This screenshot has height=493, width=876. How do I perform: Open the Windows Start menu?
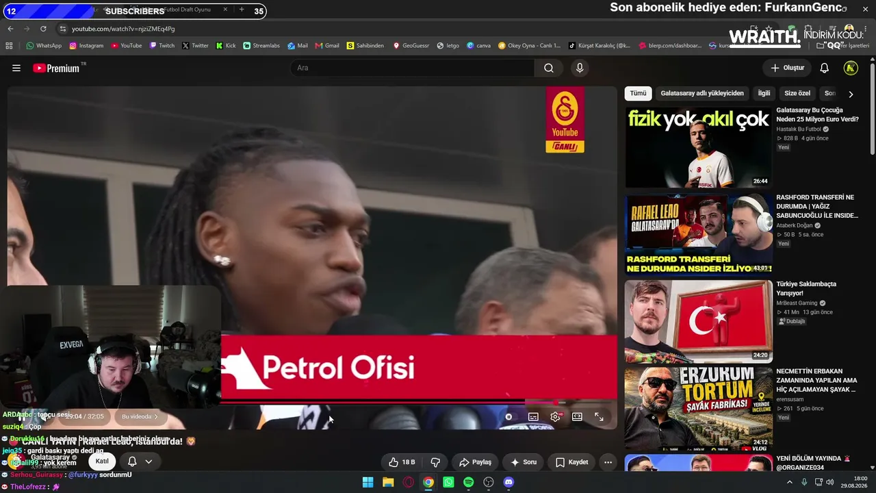coord(368,482)
